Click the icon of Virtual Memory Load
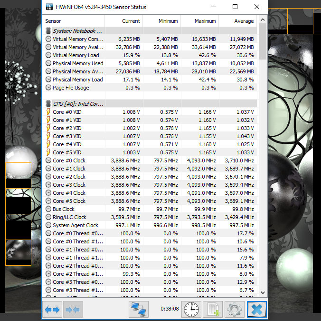The height and width of the screenshot is (321, 321). pyautogui.click(x=48, y=55)
